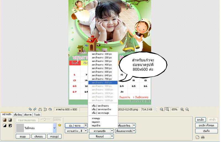The image size is (221, 142).
Task: Click the 65% zoom level field
Action: pyautogui.click(x=175, y=109)
